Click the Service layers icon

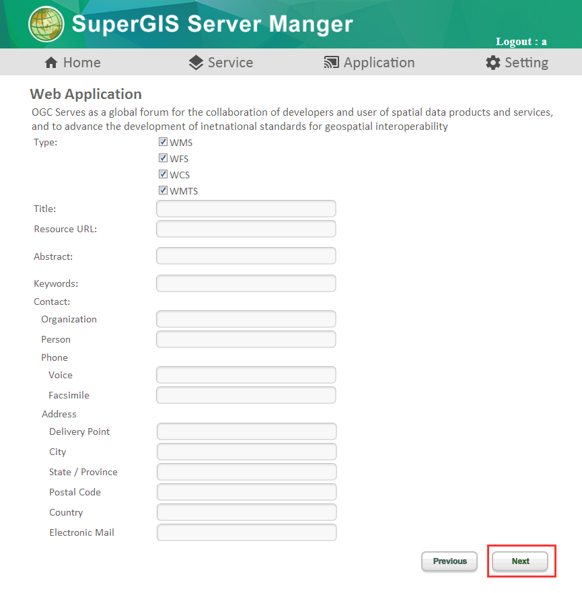coord(196,63)
